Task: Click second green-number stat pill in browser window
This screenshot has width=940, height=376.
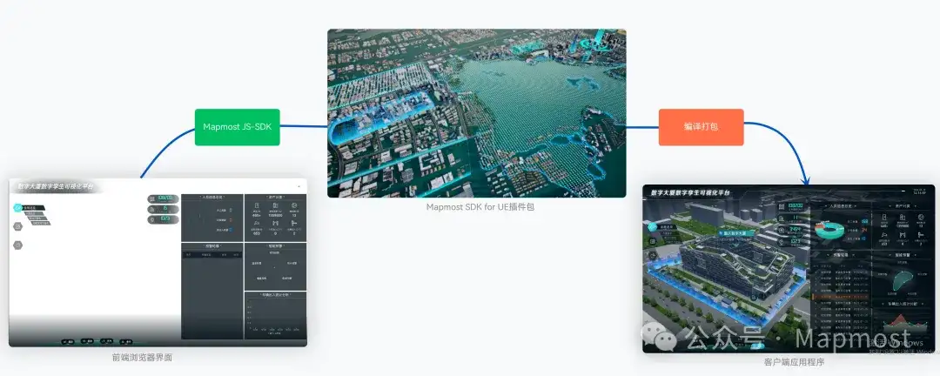Action: tap(163, 209)
